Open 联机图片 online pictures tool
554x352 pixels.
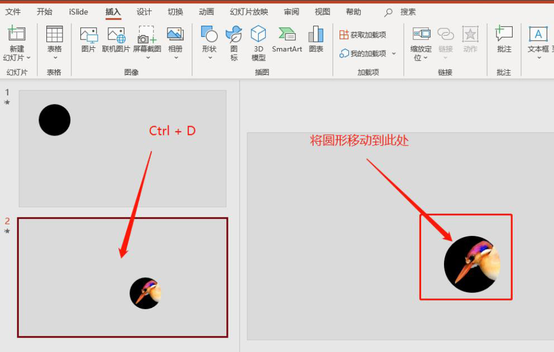(x=116, y=36)
